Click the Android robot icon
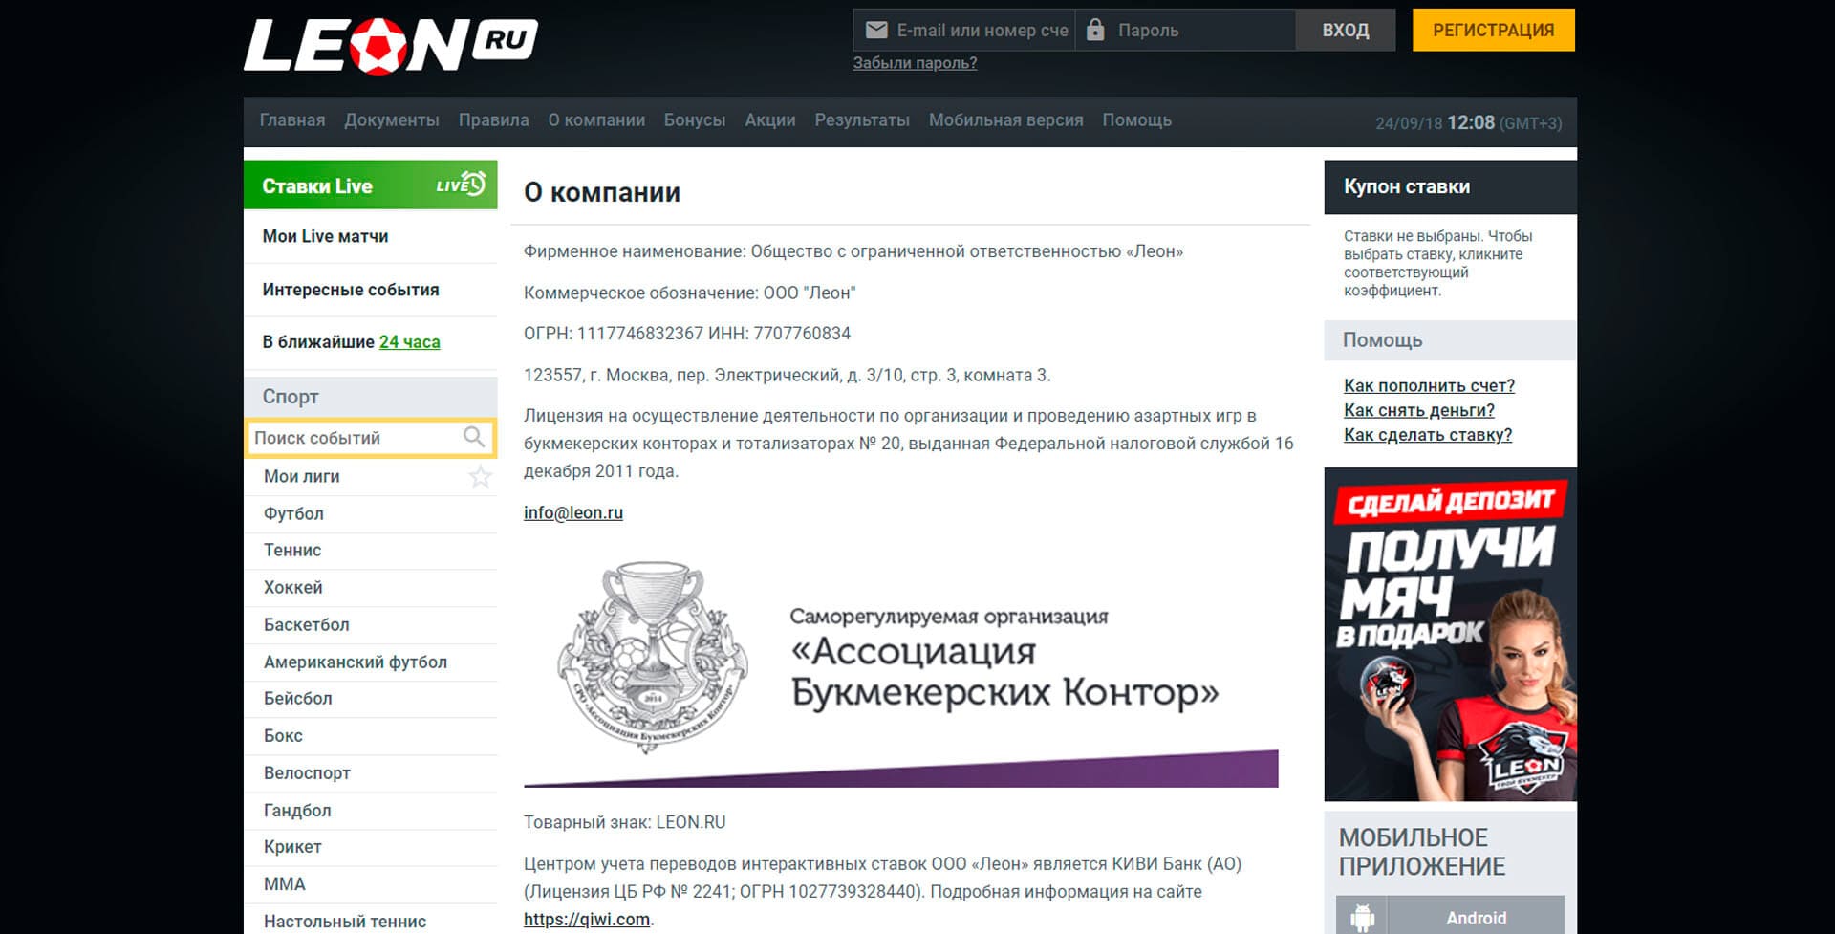Image resolution: width=1835 pixels, height=934 pixels. (x=1362, y=917)
